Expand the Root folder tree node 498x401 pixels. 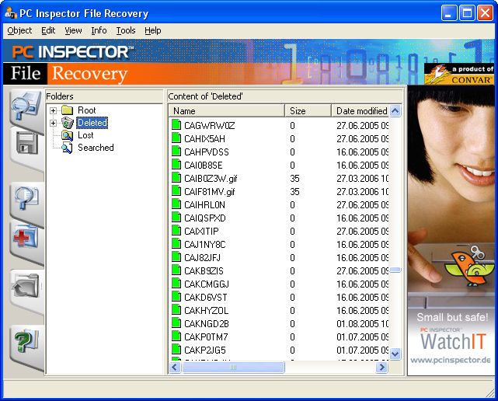[53, 110]
